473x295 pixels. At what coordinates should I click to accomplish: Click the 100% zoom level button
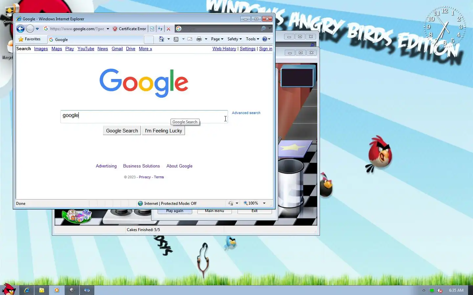click(x=251, y=203)
